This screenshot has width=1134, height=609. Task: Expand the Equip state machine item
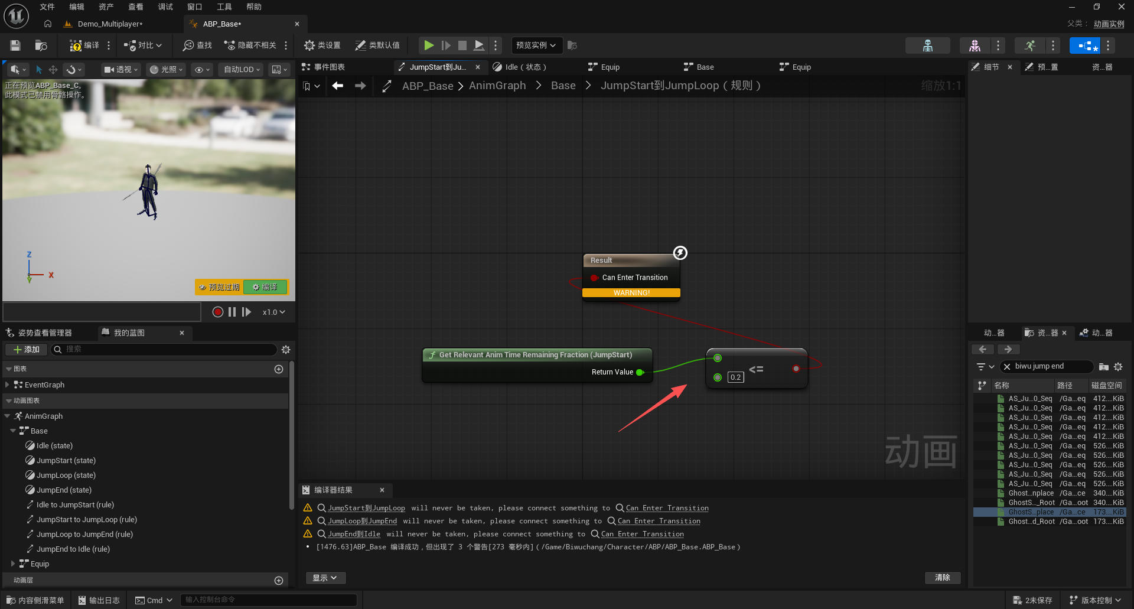(x=13, y=564)
